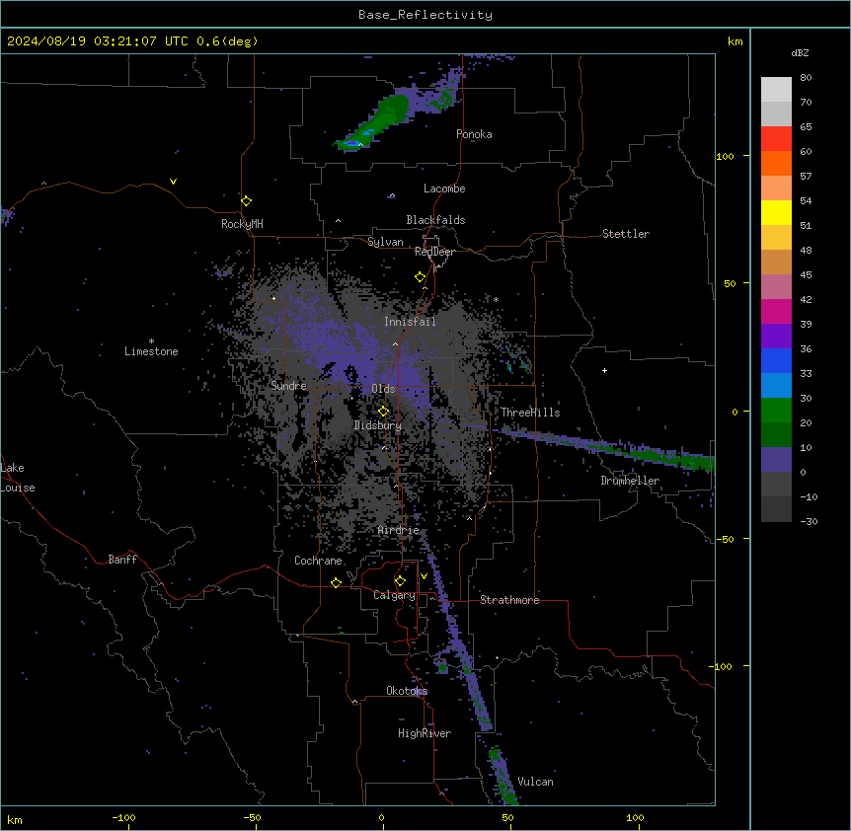Click the Sundre city label
Viewport: 851px width, 831px height.
pos(288,386)
